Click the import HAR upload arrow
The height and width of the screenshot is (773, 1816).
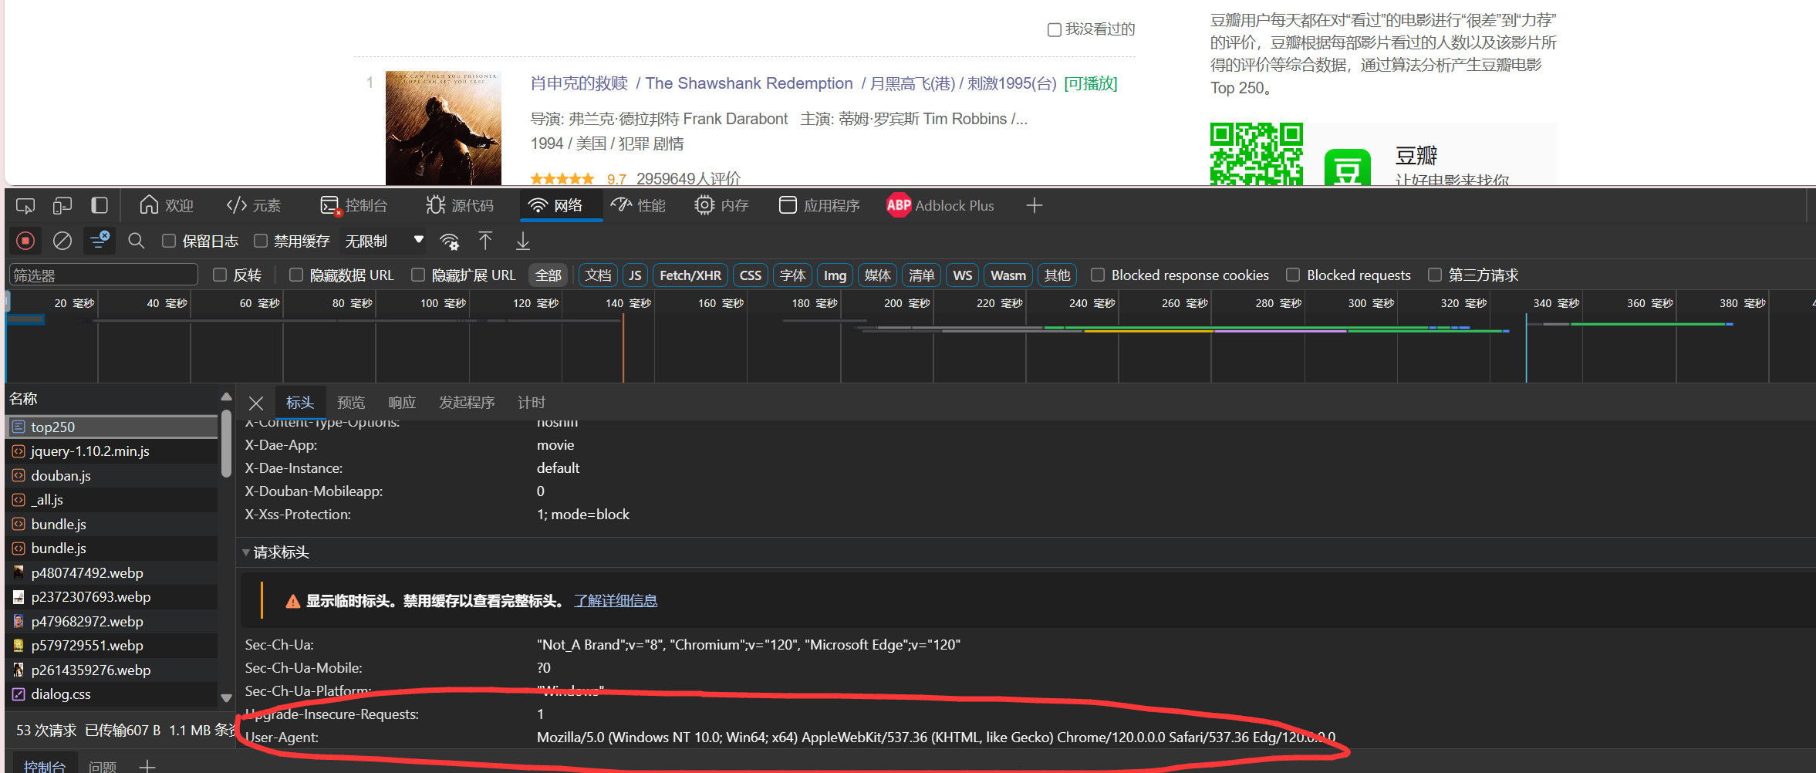pos(485,241)
